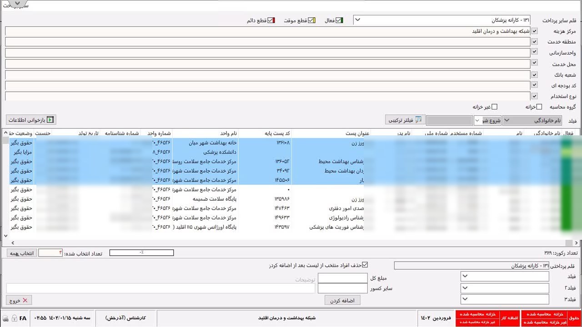This screenshot has height=327, width=582.
Task: Click the سایر كسور input field
Action: pyautogui.click(x=342, y=288)
